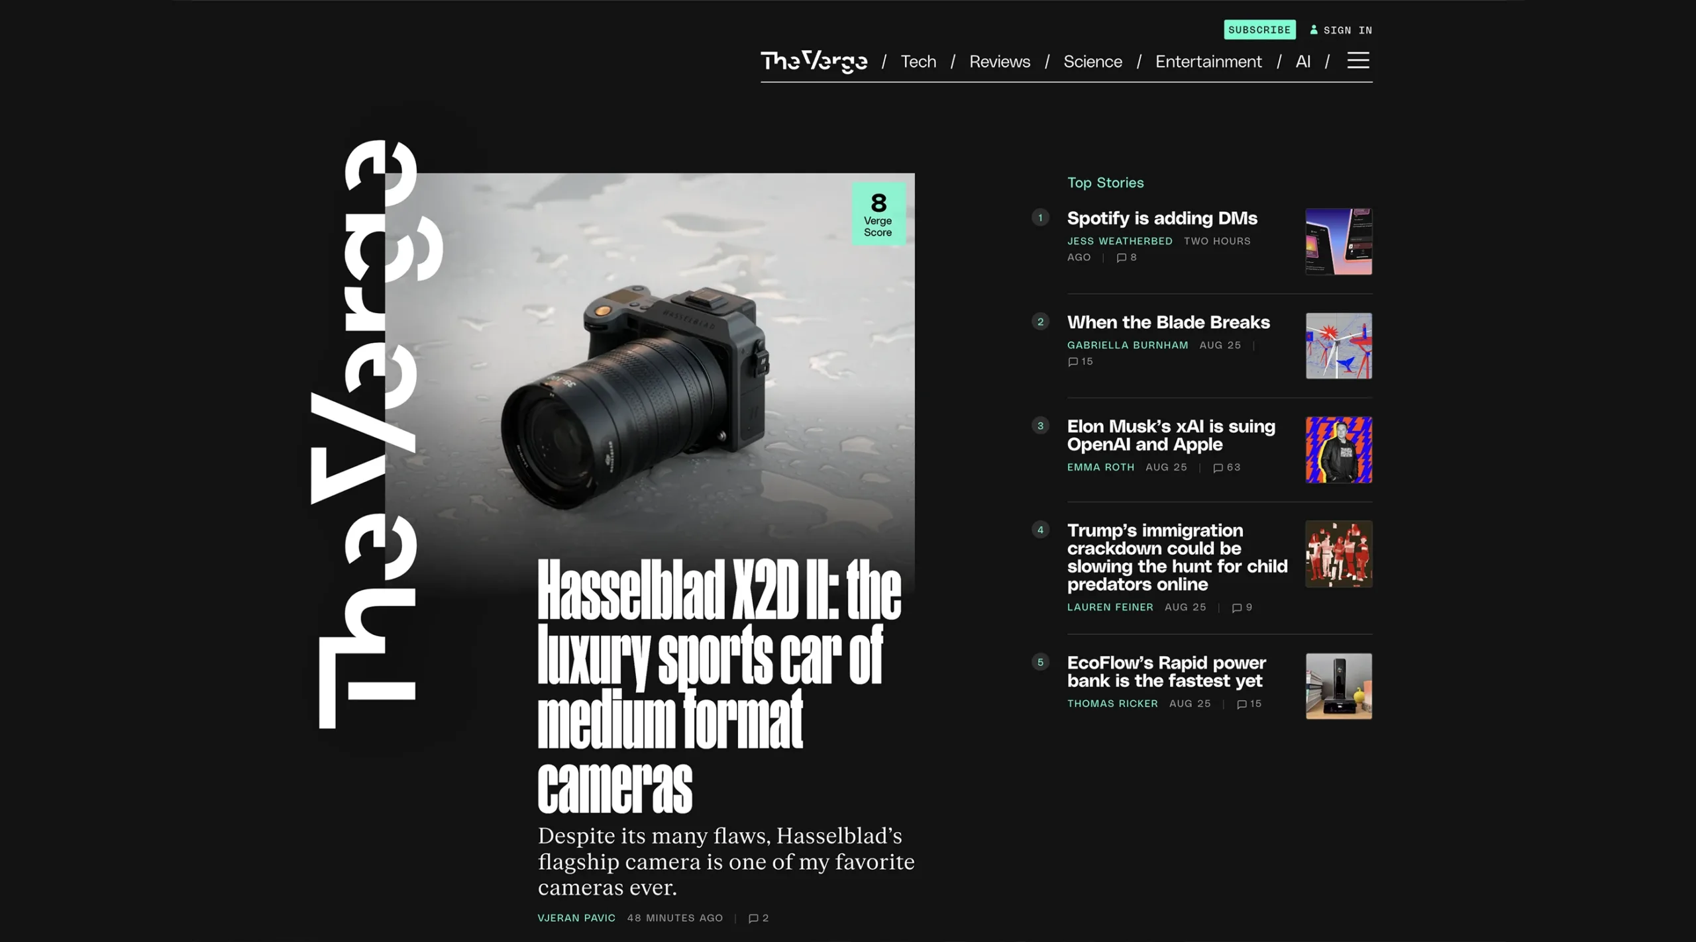Click rank number 5 badge

coord(1040,662)
